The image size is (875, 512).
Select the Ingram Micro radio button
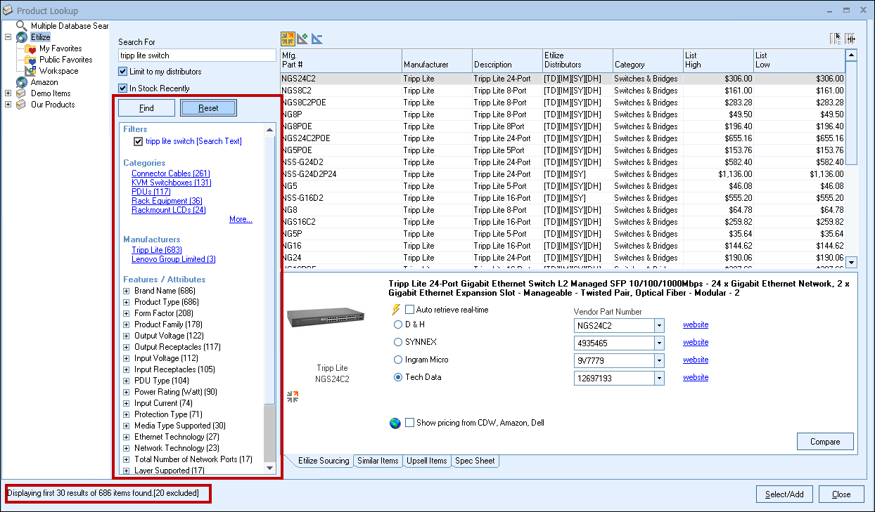pyautogui.click(x=398, y=360)
